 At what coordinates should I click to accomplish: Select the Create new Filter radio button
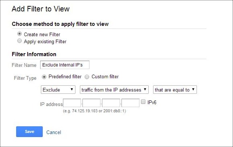point(19,34)
